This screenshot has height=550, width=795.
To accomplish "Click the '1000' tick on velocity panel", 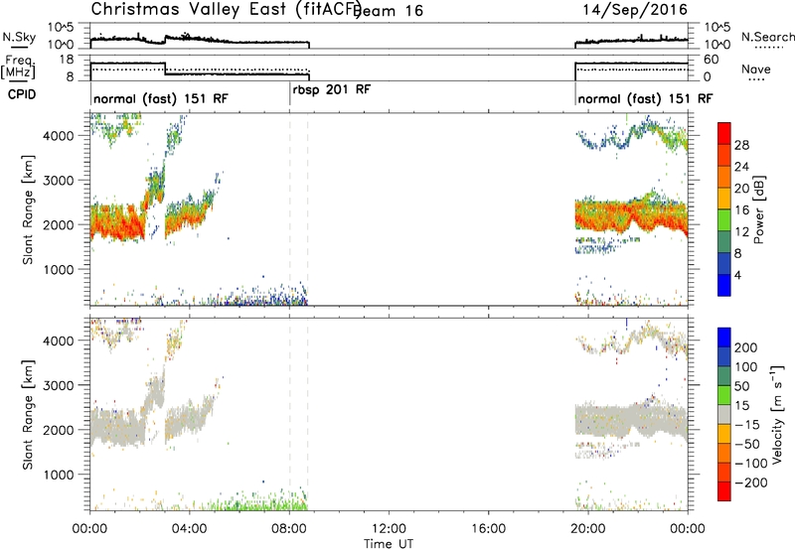I will click(x=59, y=475).
